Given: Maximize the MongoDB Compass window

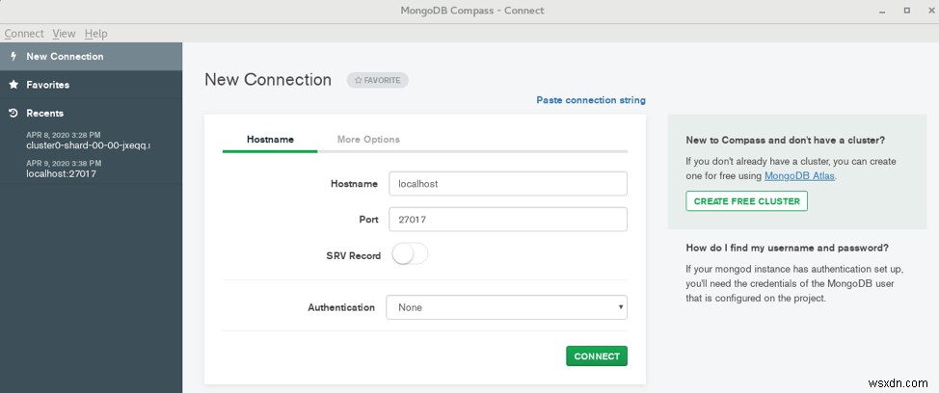Looking at the screenshot, I should (907, 11).
